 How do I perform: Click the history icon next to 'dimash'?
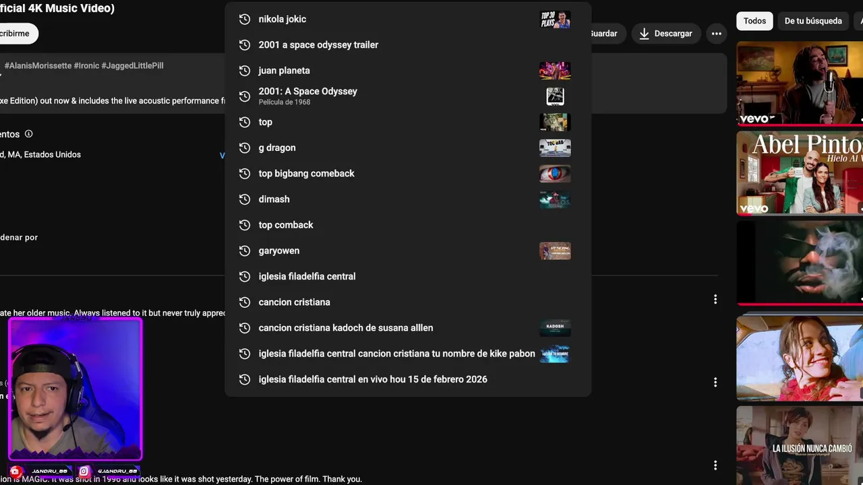coord(245,199)
